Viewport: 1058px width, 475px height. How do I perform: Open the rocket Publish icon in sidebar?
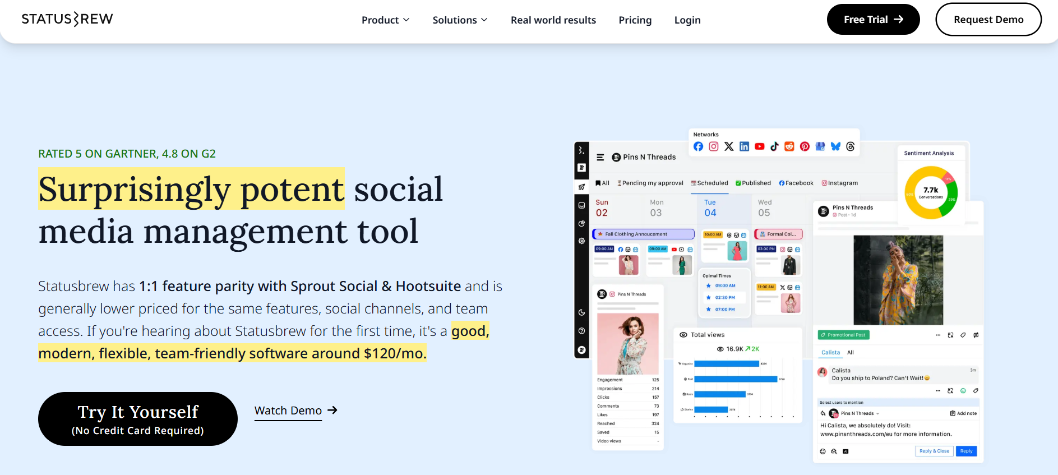tap(581, 187)
